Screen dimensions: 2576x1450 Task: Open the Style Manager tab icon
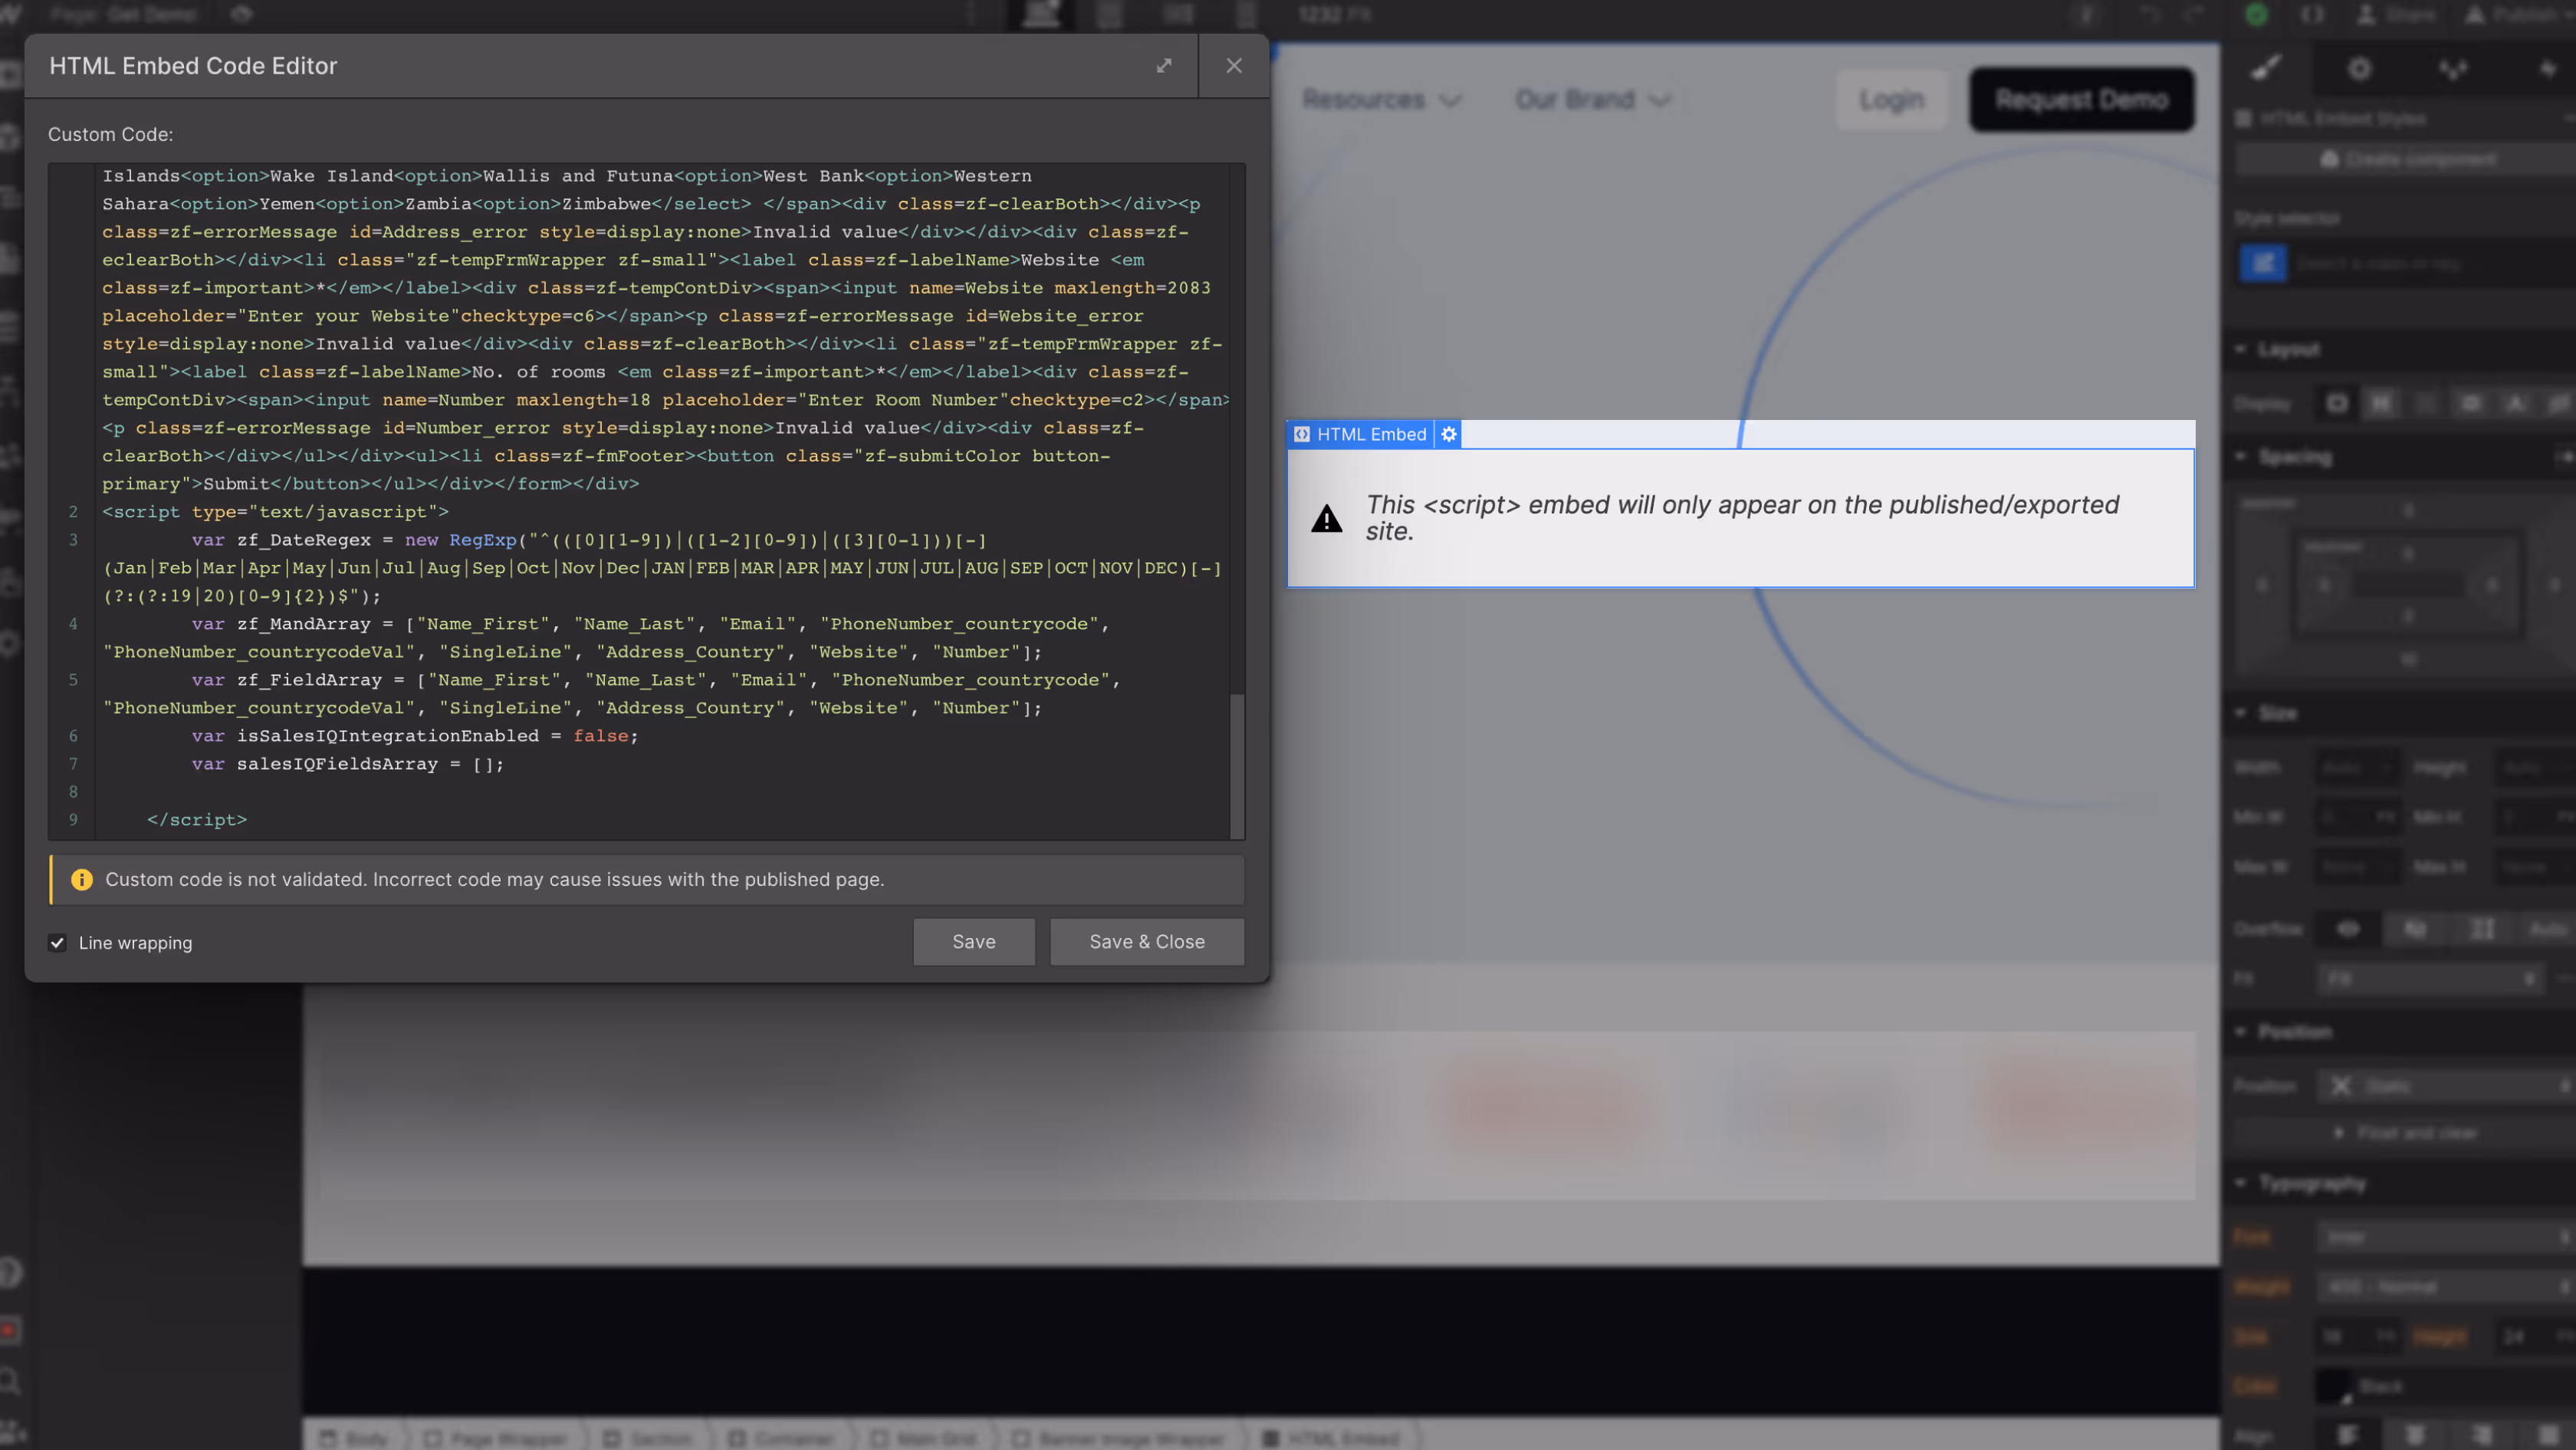[2452, 68]
